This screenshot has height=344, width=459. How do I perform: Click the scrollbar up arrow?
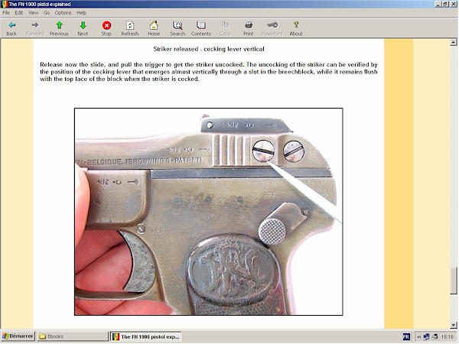click(454, 42)
